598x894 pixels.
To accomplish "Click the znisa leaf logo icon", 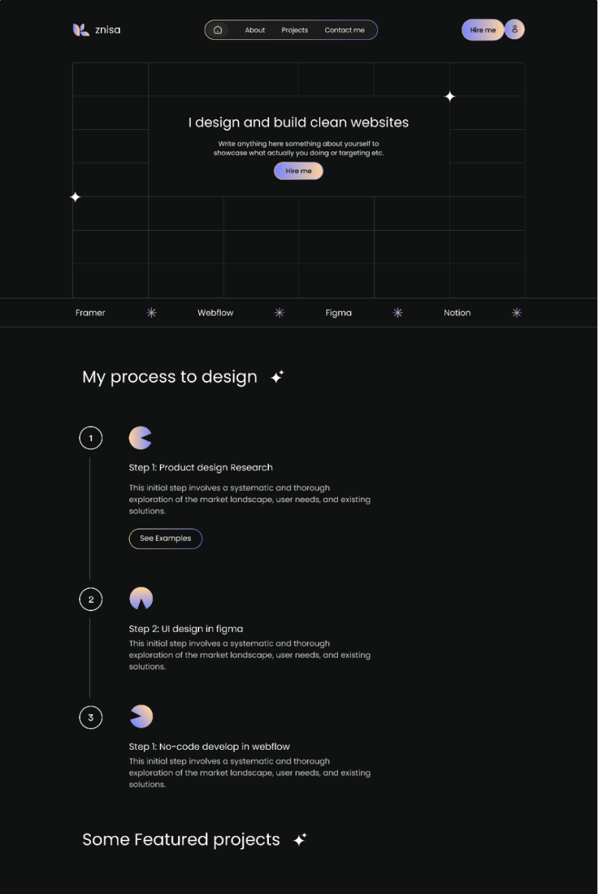I will click(81, 30).
